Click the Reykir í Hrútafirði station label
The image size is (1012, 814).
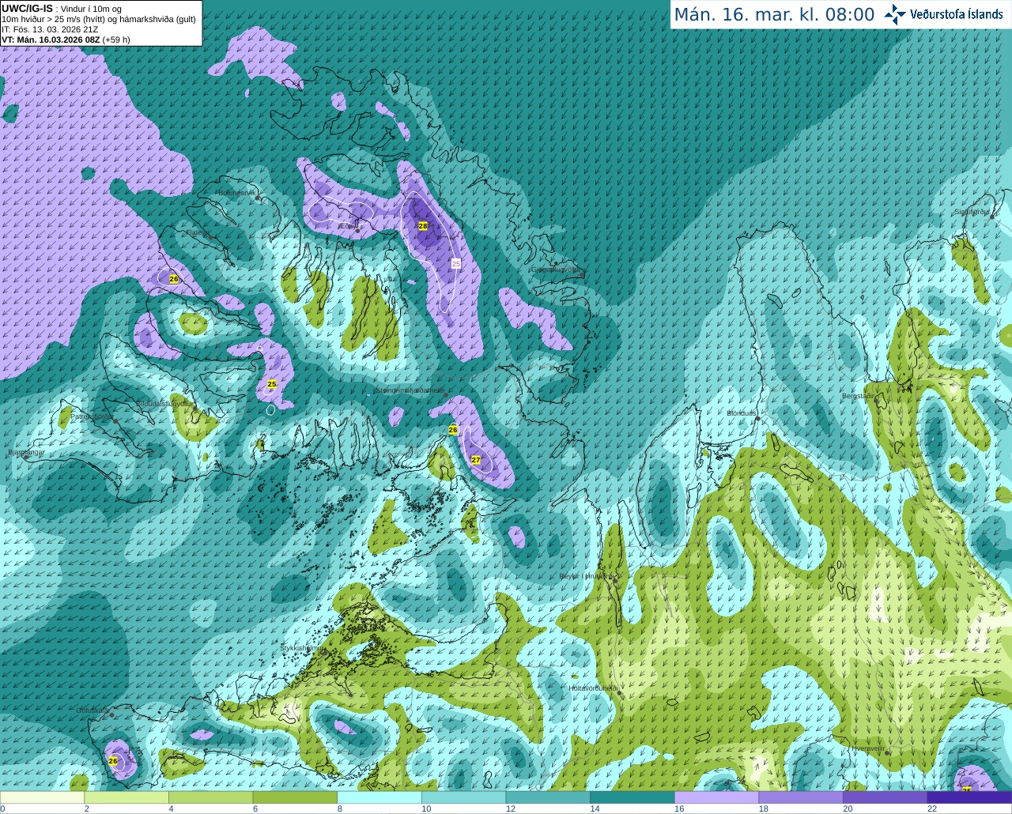587,576
